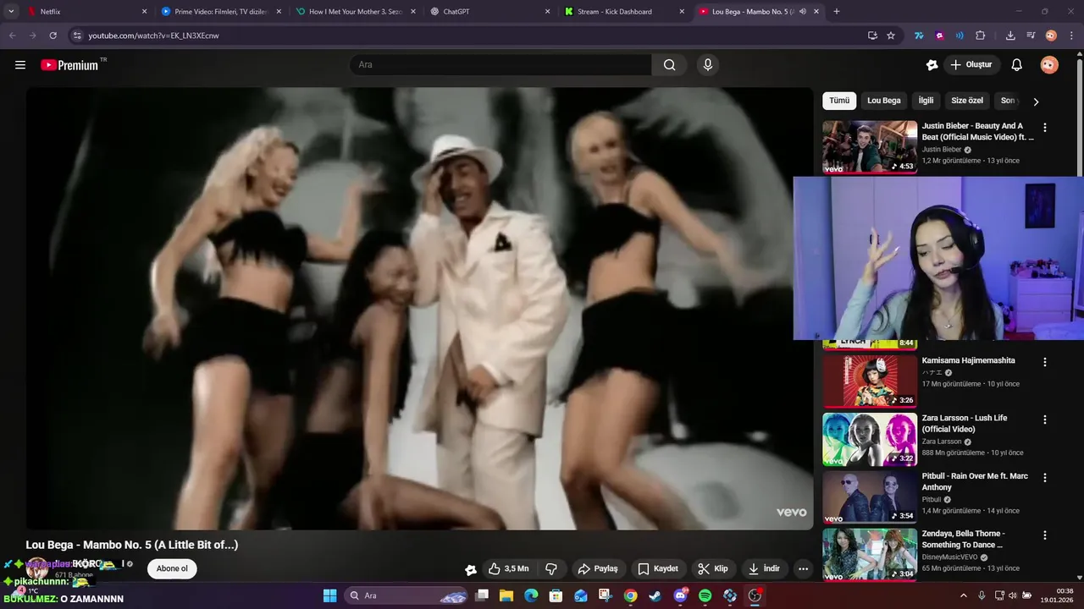This screenshot has height=609, width=1084.
Task: Go to YouTube Premium home logo
Action: (x=69, y=65)
